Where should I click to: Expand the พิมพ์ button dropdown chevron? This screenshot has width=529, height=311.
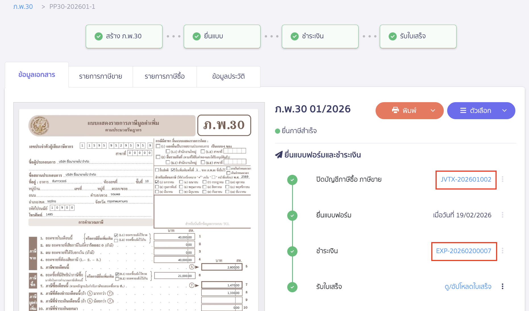point(433,111)
